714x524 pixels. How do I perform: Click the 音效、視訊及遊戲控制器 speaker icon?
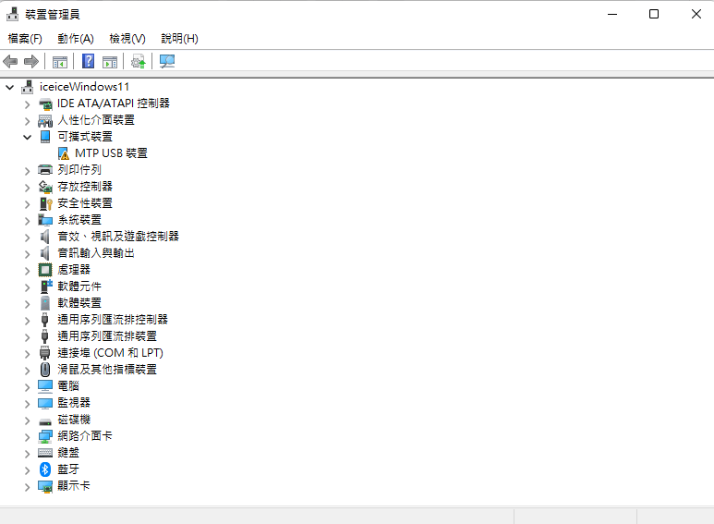(44, 237)
